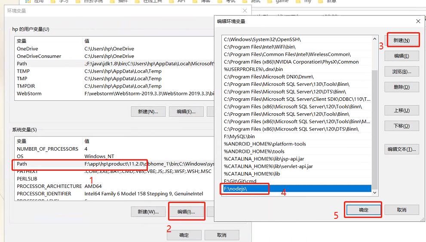Select user variable TMPDIR row
Viewport: 426px width, 242px height.
tap(114, 86)
